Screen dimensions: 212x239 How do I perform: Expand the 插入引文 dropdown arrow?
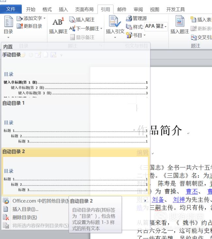(115, 37)
